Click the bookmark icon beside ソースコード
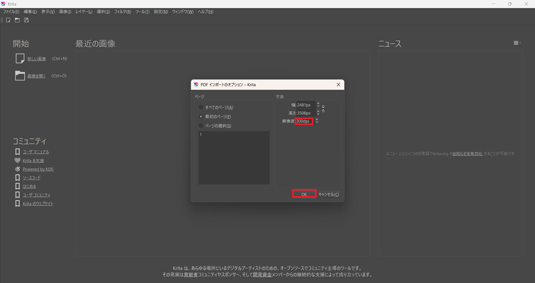This screenshot has width=535, height=283. click(x=18, y=177)
